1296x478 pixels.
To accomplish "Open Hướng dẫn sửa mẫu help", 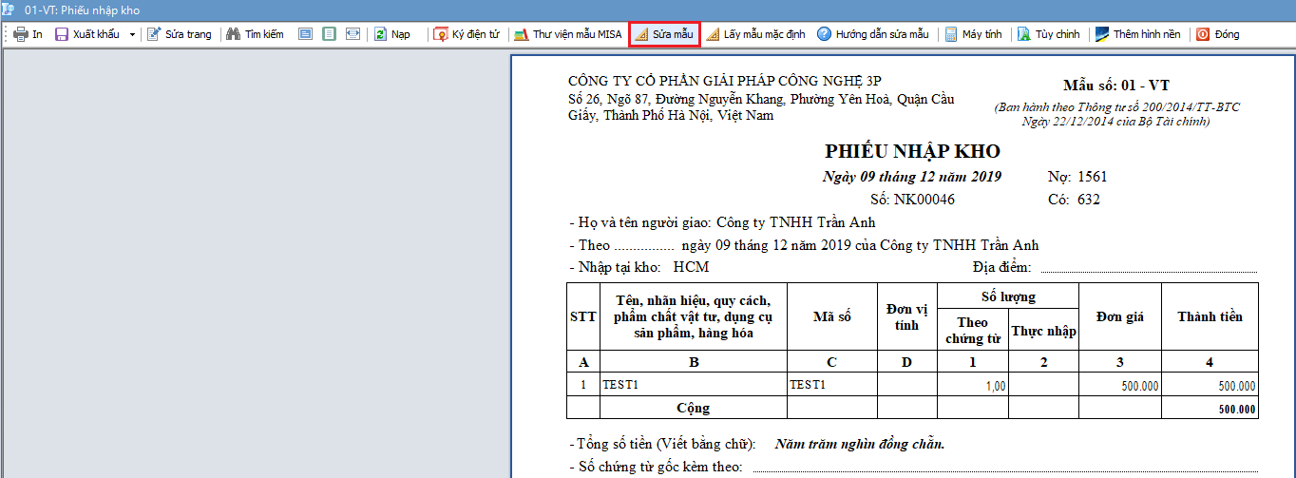I will [872, 34].
